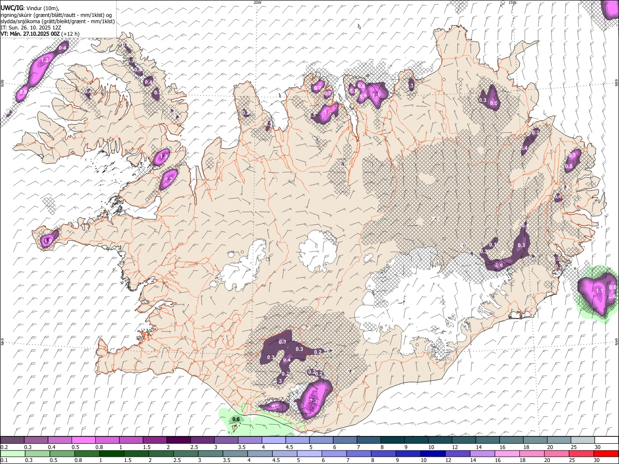This screenshot has width=619, height=464.
Task: Click the upper legend swatch between 0.2 and 0.3
Action: point(12,440)
